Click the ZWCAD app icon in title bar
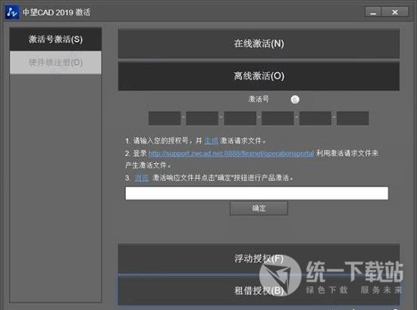417x310 pixels. pos(12,12)
